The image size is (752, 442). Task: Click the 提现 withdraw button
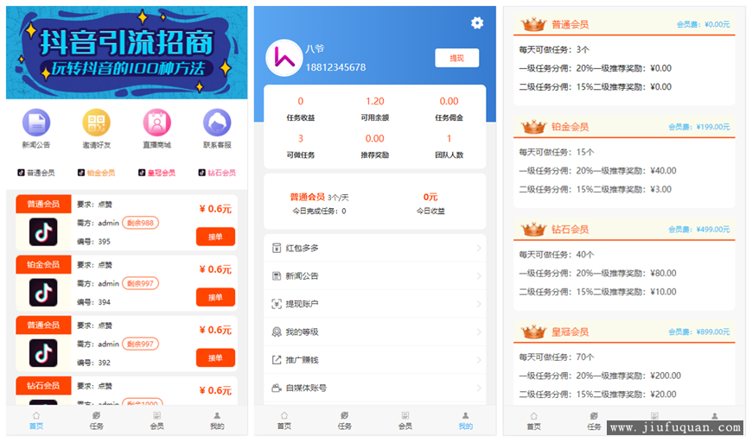coord(456,58)
